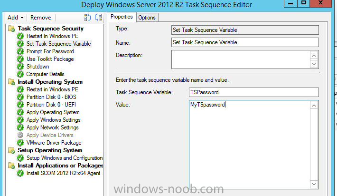The width and height of the screenshot is (337, 196).
Task: Select the Prompt For Password step
Action: [x=50, y=51]
